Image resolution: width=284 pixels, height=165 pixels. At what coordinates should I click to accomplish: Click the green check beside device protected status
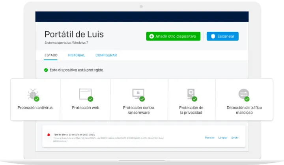click(x=46, y=70)
